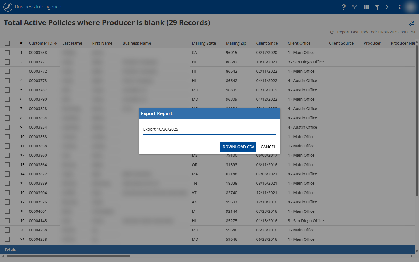Click the First Name column header
Viewport: 419px width, 262px height.
(x=102, y=43)
